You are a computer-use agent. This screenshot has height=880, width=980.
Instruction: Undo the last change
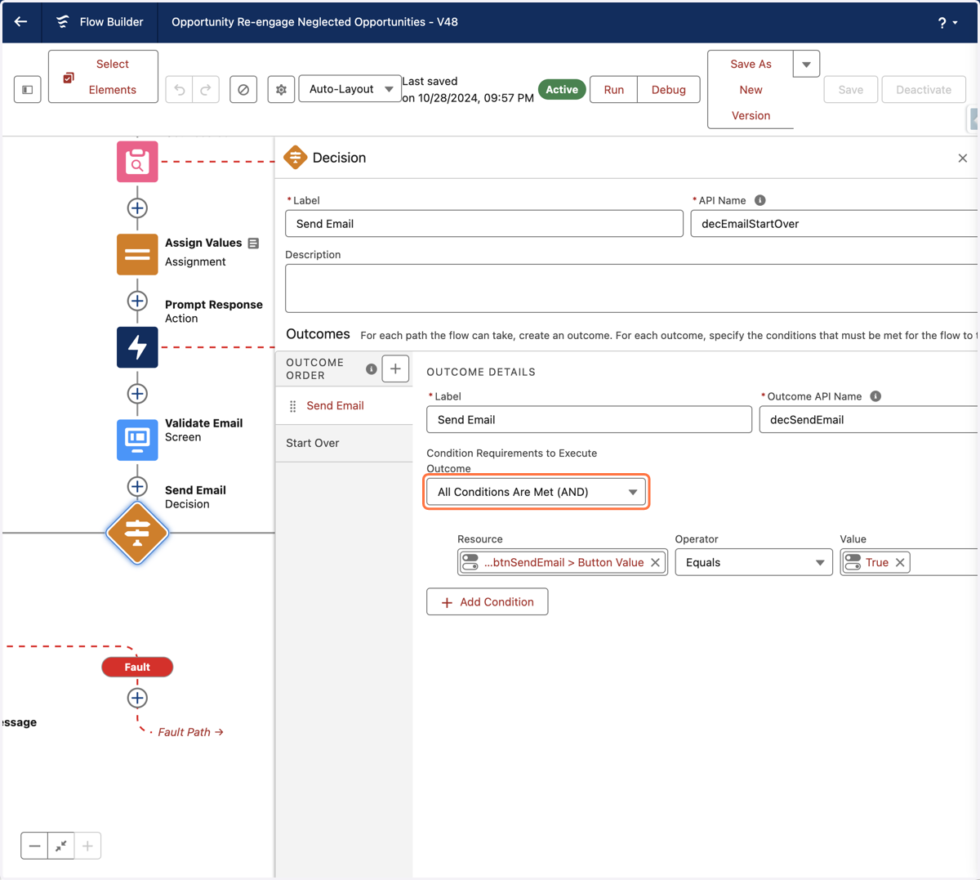click(x=180, y=90)
